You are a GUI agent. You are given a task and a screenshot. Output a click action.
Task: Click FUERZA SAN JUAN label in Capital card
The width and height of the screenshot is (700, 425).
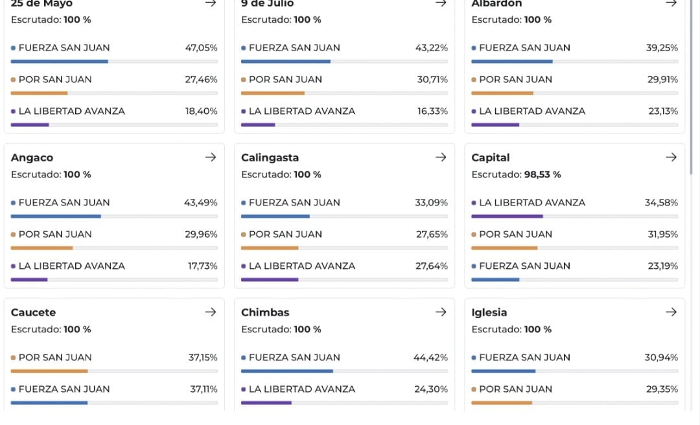point(525,266)
